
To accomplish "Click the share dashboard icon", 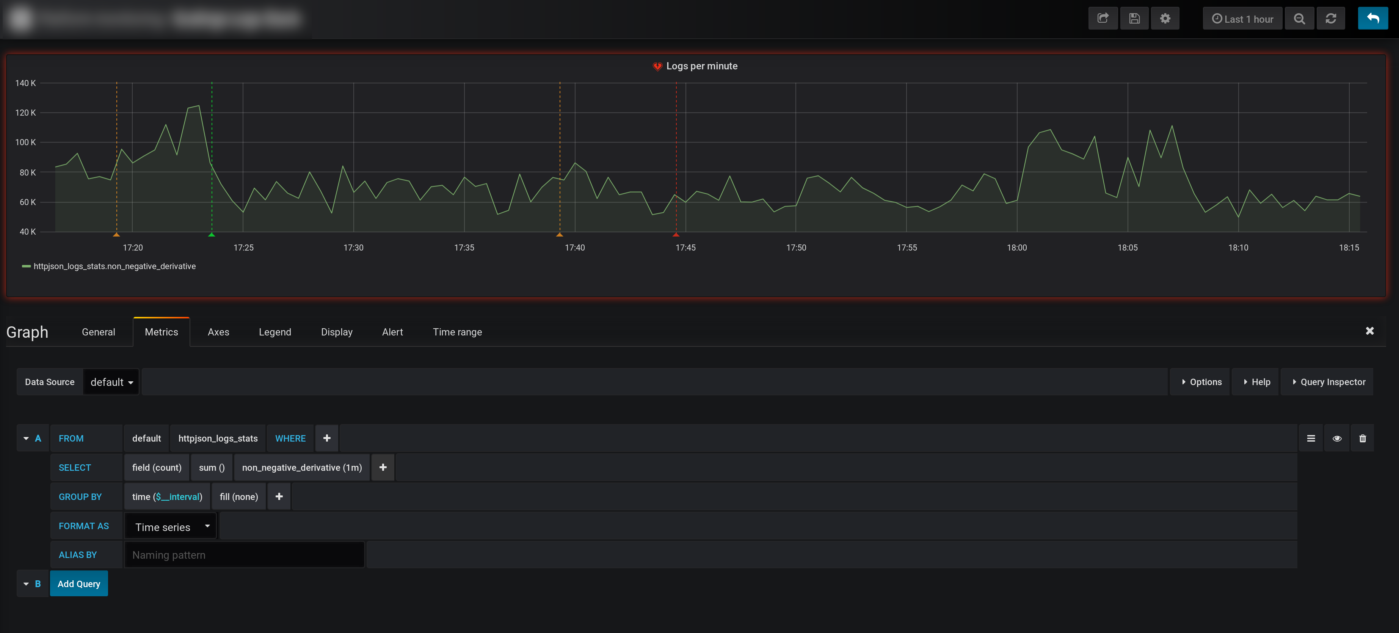I will pos(1103,19).
